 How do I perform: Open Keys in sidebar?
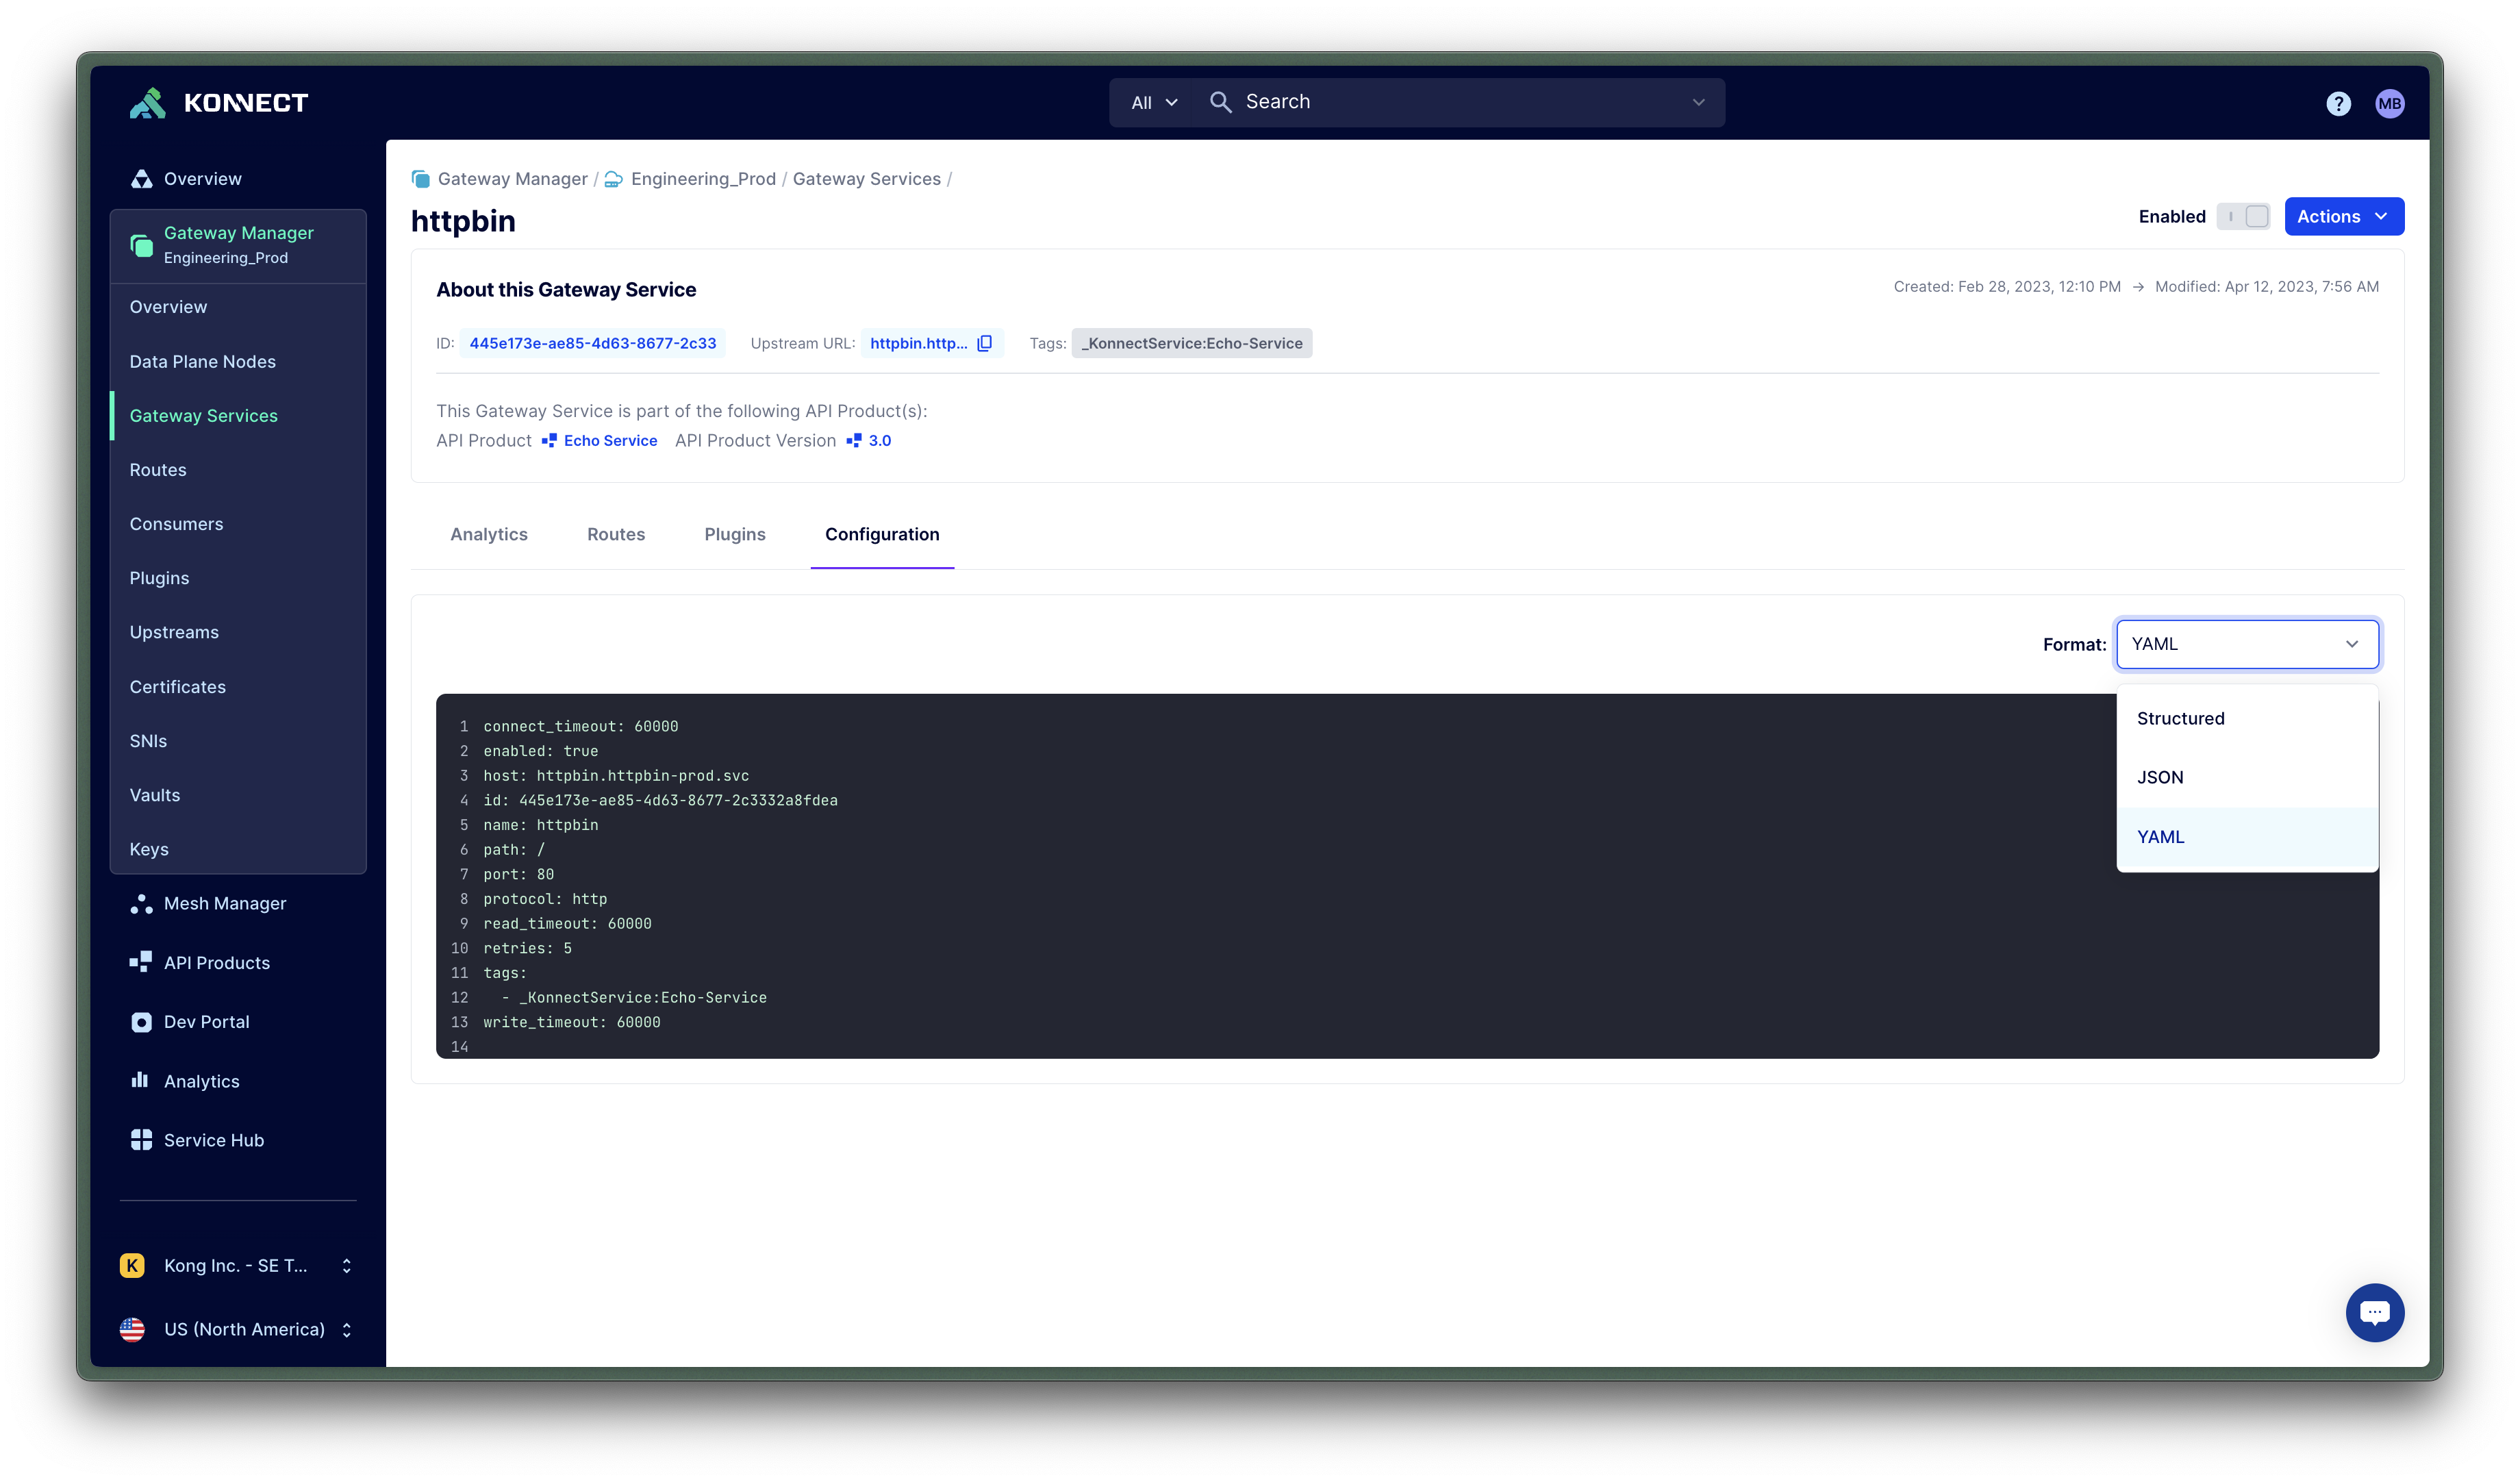238,849
